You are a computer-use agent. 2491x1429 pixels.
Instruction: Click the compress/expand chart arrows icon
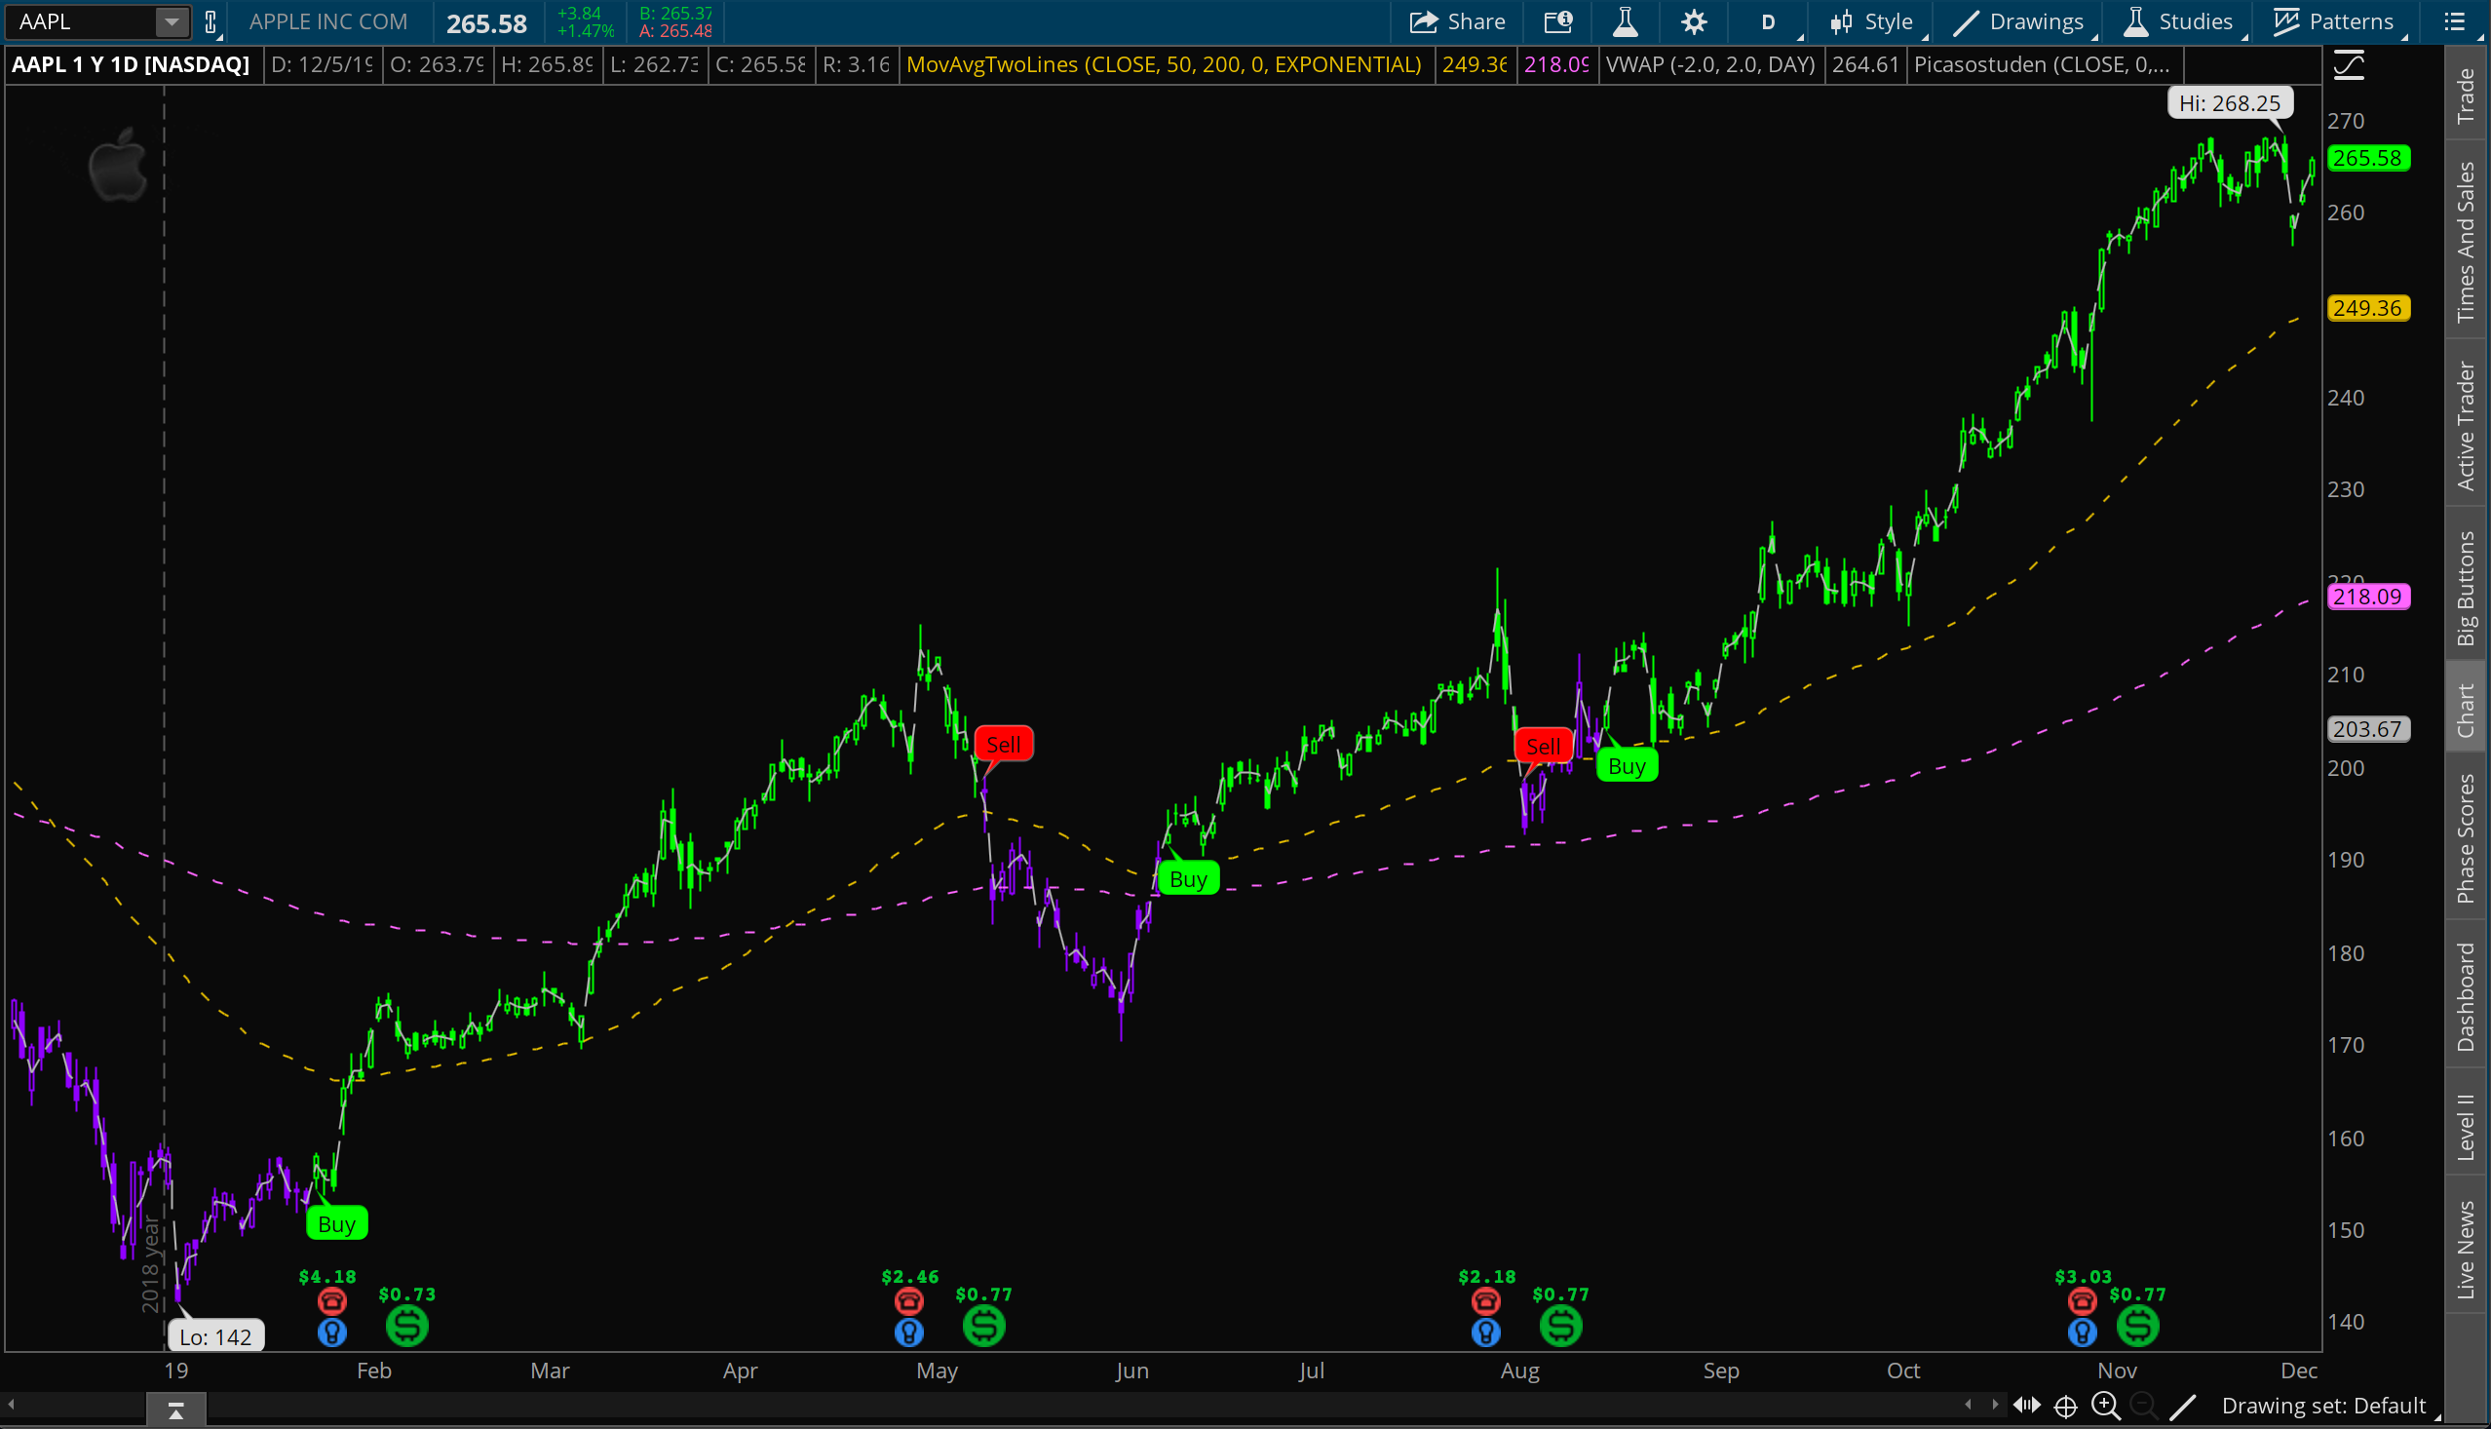(2027, 1406)
